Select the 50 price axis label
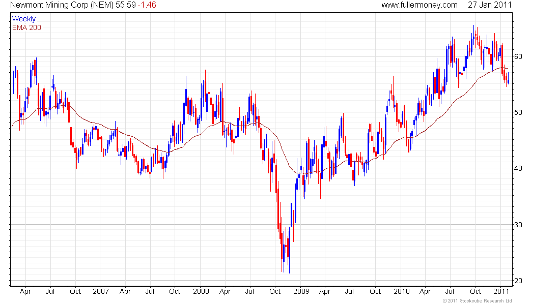The width and height of the screenshot is (560, 305). pyautogui.click(x=518, y=113)
